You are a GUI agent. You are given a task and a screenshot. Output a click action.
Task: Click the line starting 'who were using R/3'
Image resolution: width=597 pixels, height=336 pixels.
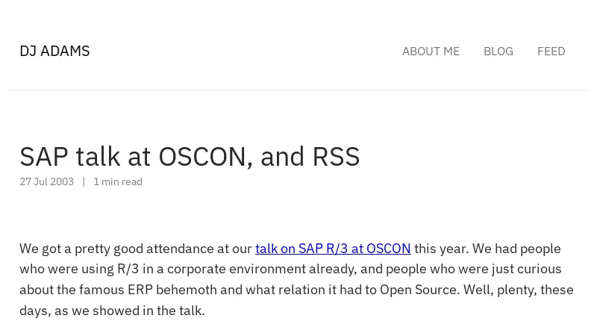point(290,269)
